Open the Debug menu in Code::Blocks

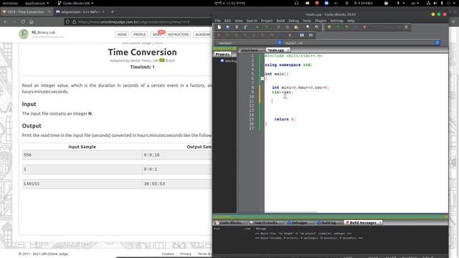[x=293, y=21]
